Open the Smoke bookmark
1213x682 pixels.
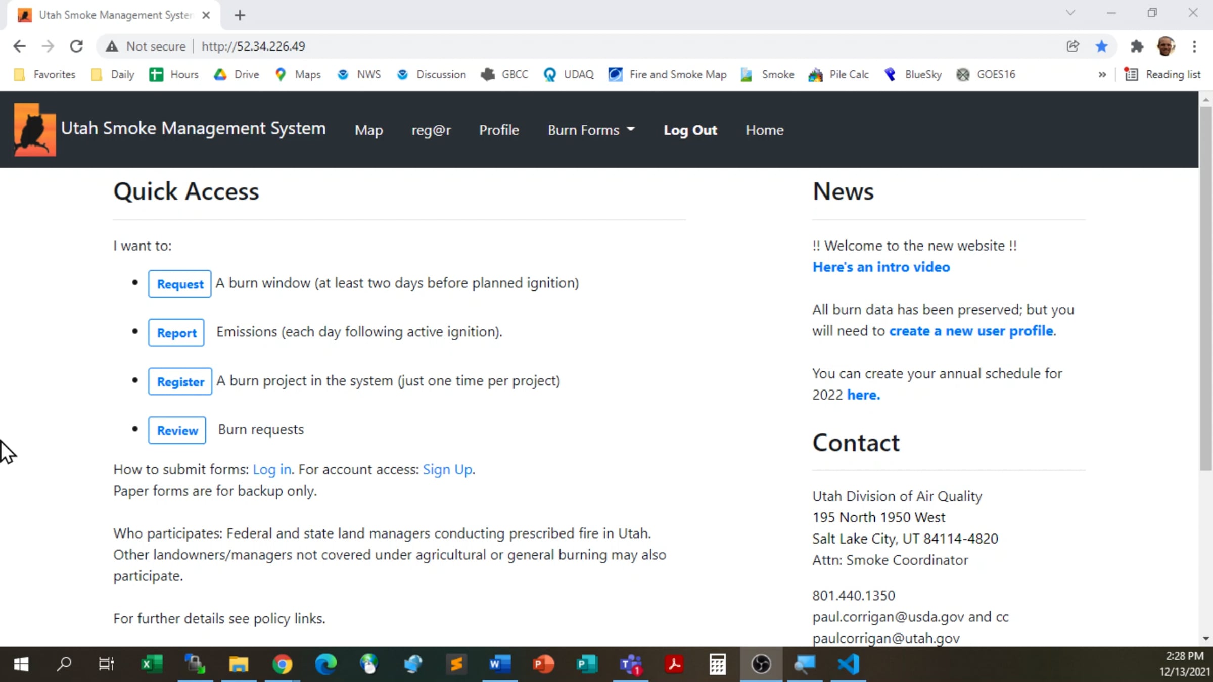[767, 75]
